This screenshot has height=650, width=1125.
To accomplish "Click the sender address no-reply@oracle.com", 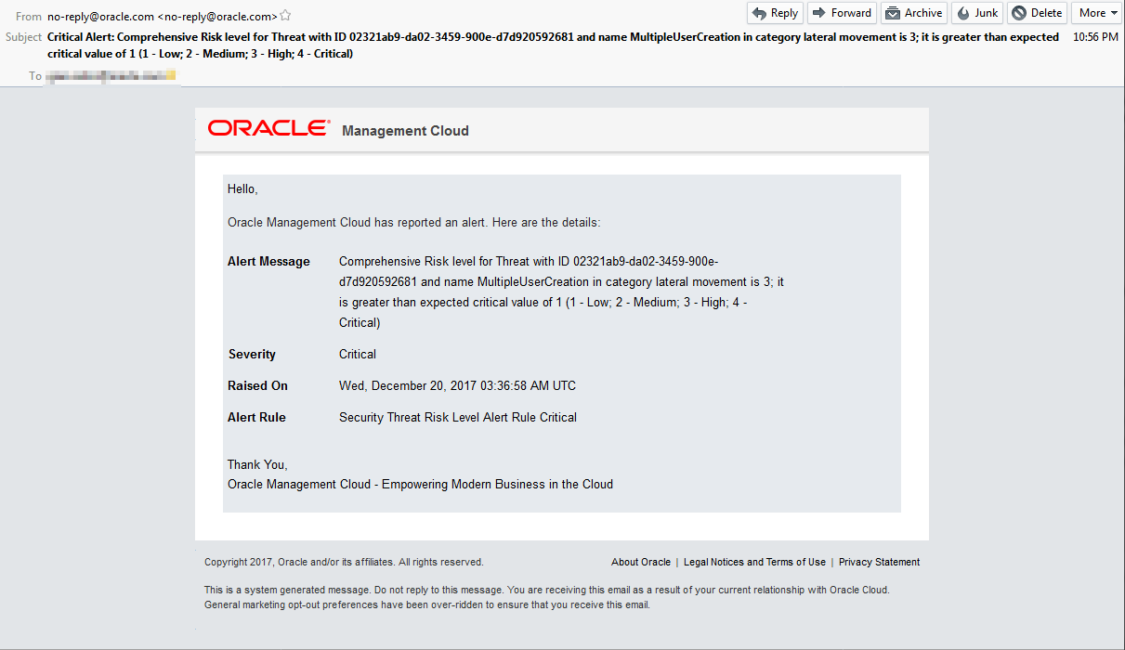I will point(163,16).
